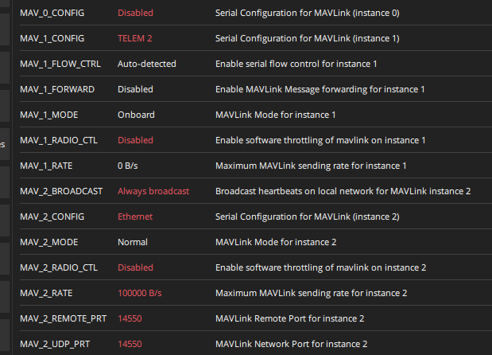Click the MAV_2_REMOTE_PRT 14550 value
The height and width of the screenshot is (355, 492).
point(130,318)
